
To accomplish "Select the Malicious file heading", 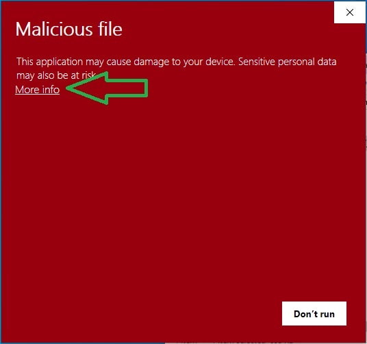I will coord(68,29).
